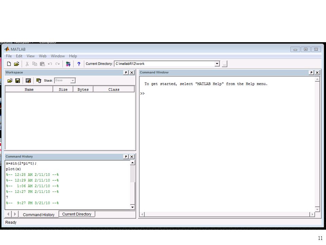Redo action via toolbar arrow
The height and width of the screenshot is (245, 326).
(58, 64)
